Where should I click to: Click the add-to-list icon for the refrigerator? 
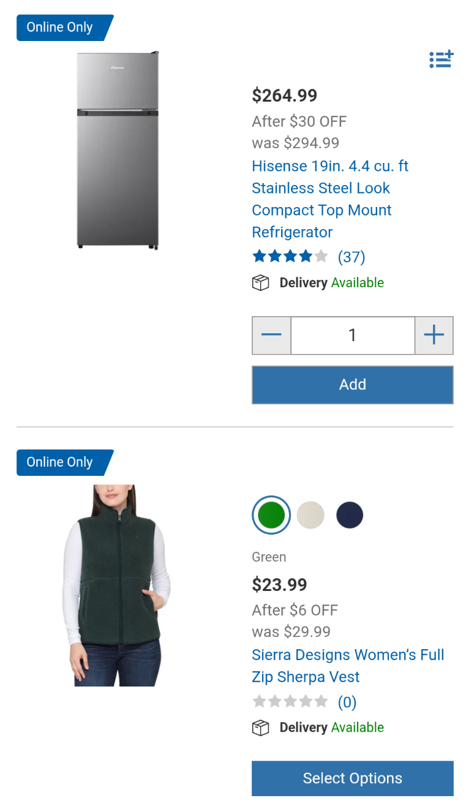pyautogui.click(x=441, y=59)
